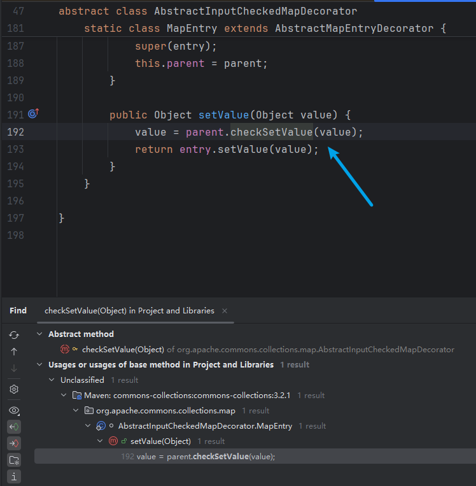
Task: Toggle show write access filter
Action: tap(14, 443)
